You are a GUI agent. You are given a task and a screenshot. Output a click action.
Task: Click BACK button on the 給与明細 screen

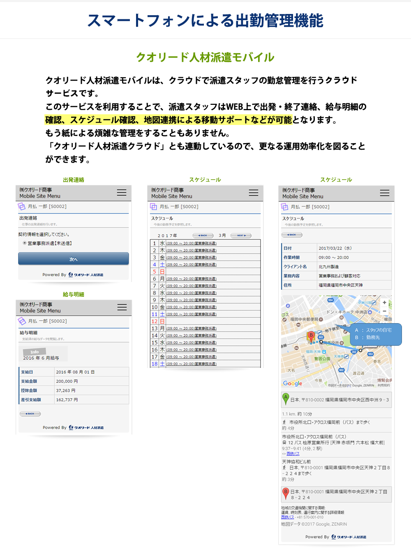pos(30,414)
